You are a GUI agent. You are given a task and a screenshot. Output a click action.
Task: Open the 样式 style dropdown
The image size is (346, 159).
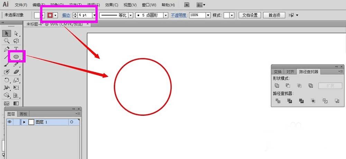(231, 15)
